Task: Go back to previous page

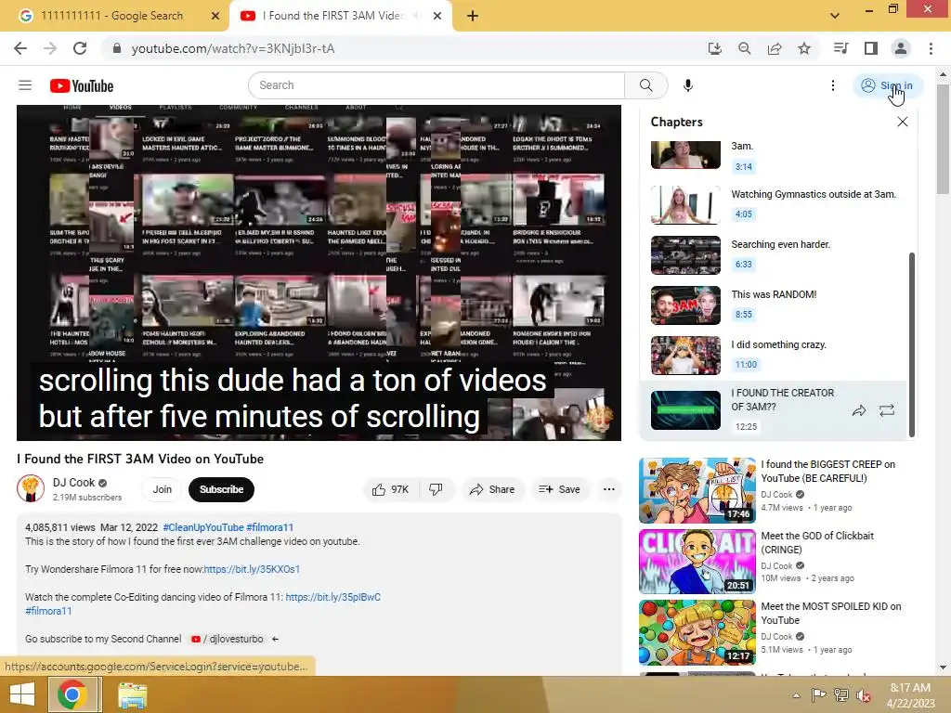Action: pyautogui.click(x=20, y=48)
